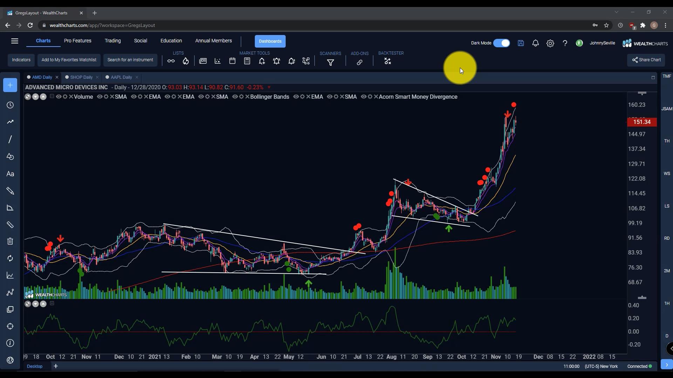Click the down-arrow circle on main chart panel
This screenshot has height=378, width=673.
click(35, 97)
